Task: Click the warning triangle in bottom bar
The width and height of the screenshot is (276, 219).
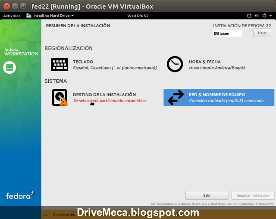Action: [46, 214]
